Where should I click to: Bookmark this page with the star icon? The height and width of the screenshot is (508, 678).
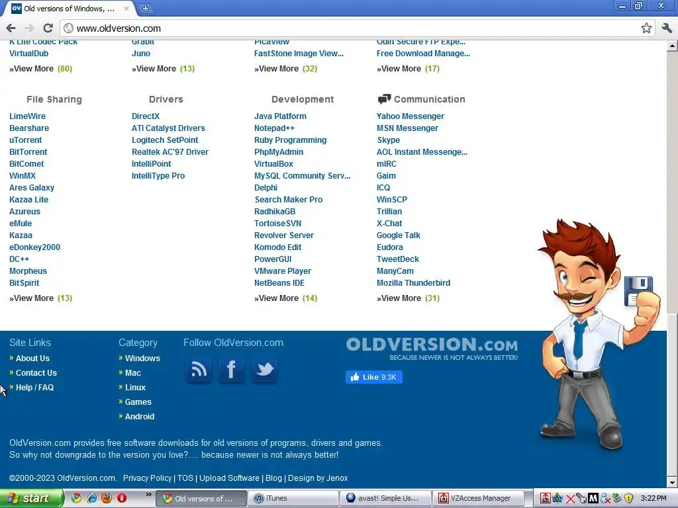point(646,28)
